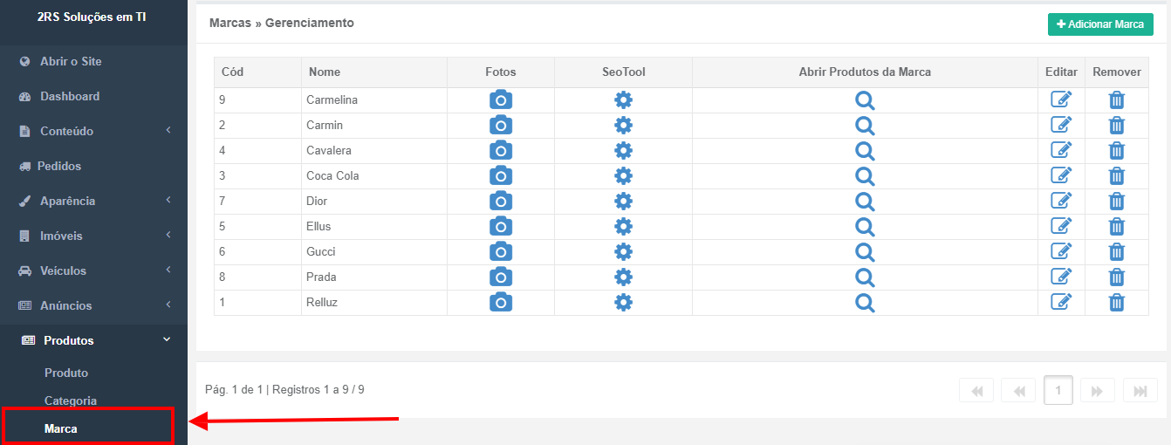Select Categoria submenu item
This screenshot has width=1171, height=445.
click(71, 400)
